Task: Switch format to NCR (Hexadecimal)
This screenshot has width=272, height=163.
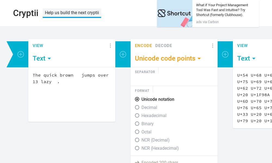Action: (x=137, y=148)
